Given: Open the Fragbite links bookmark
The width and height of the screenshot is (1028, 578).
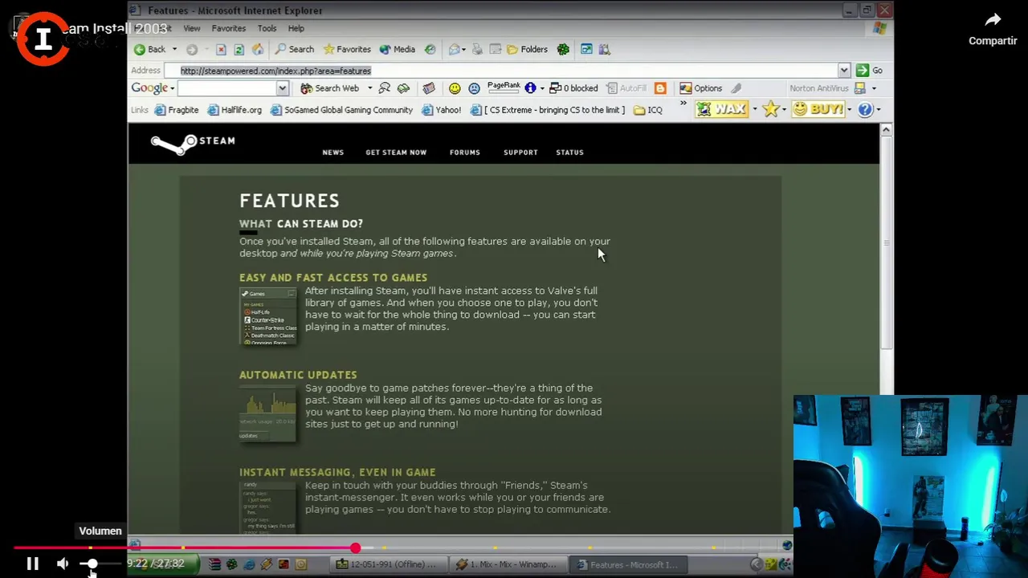Looking at the screenshot, I should [176, 110].
